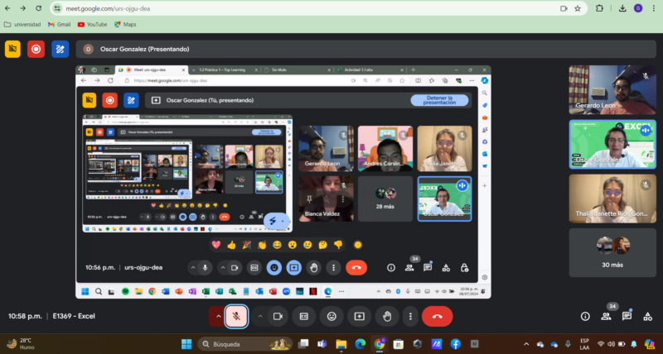The height and width of the screenshot is (354, 663).
Task: Open Chrome downloads icon
Action: (x=622, y=8)
